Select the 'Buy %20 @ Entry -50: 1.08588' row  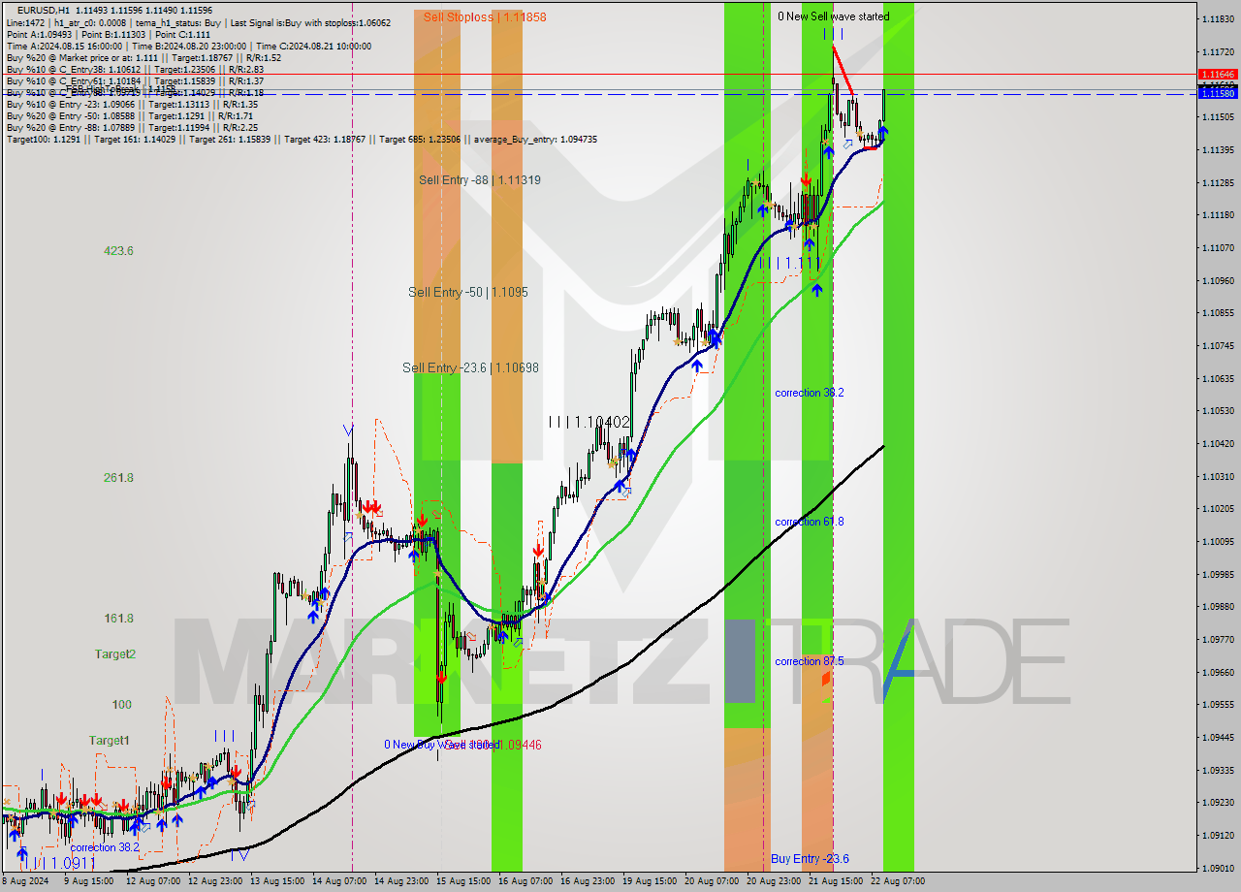pyautogui.click(x=131, y=115)
